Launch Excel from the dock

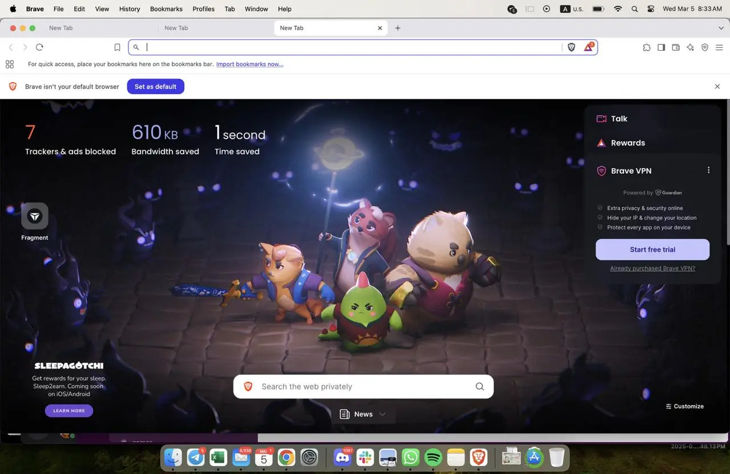point(218,457)
